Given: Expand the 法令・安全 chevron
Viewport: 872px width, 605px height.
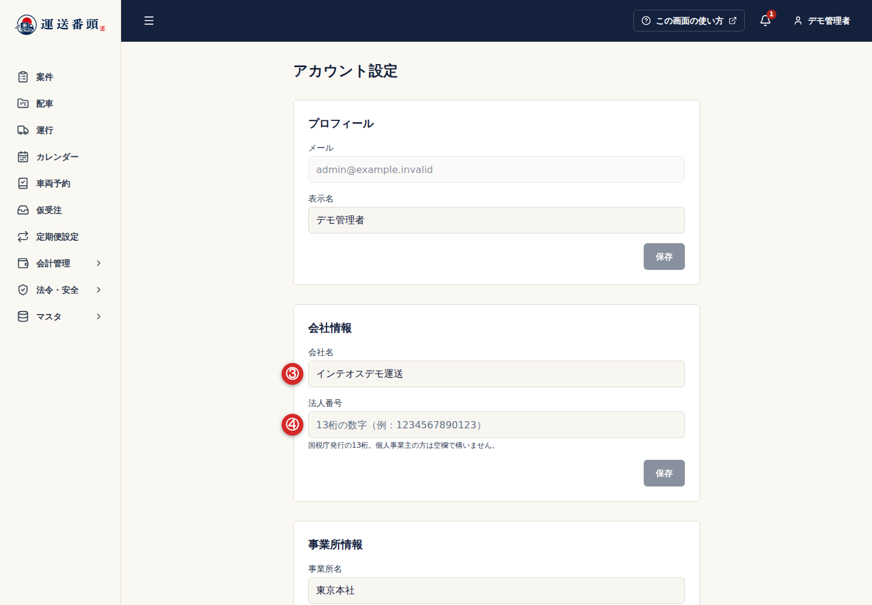Looking at the screenshot, I should coord(99,290).
